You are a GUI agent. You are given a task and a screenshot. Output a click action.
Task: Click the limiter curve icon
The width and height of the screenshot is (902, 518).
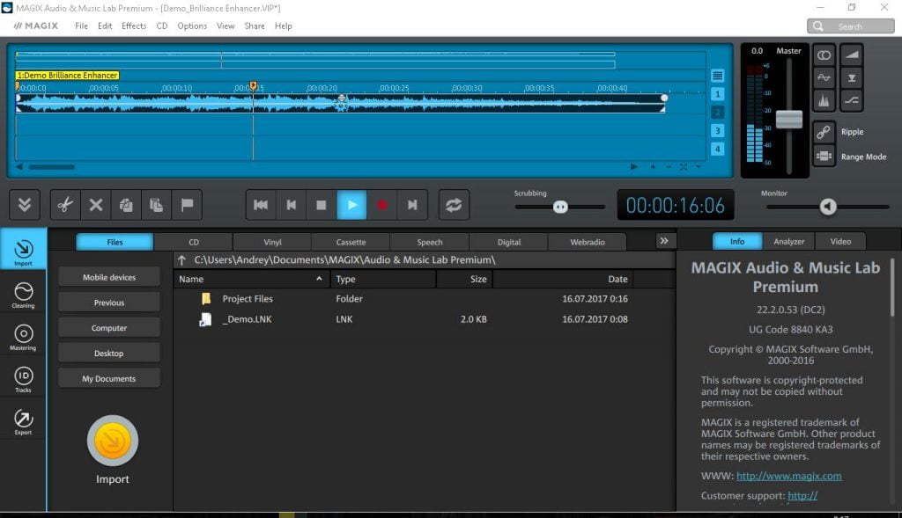tap(852, 100)
